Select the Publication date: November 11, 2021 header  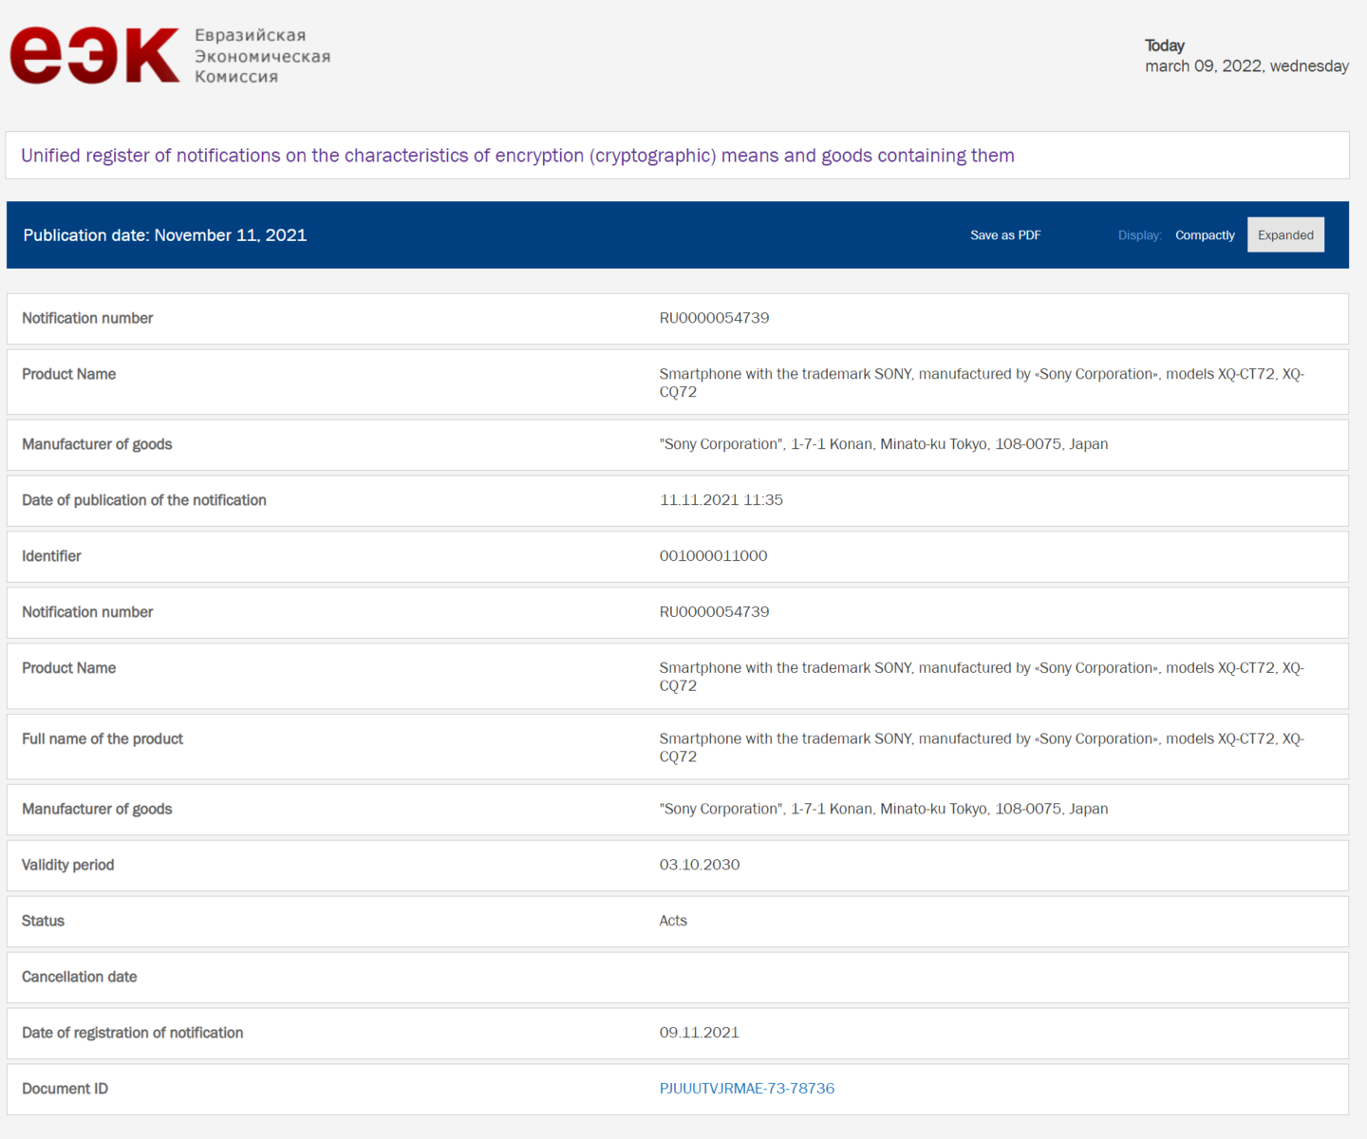click(x=165, y=235)
